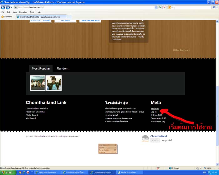Click the browser Forward arrow button

(x=8, y=7)
